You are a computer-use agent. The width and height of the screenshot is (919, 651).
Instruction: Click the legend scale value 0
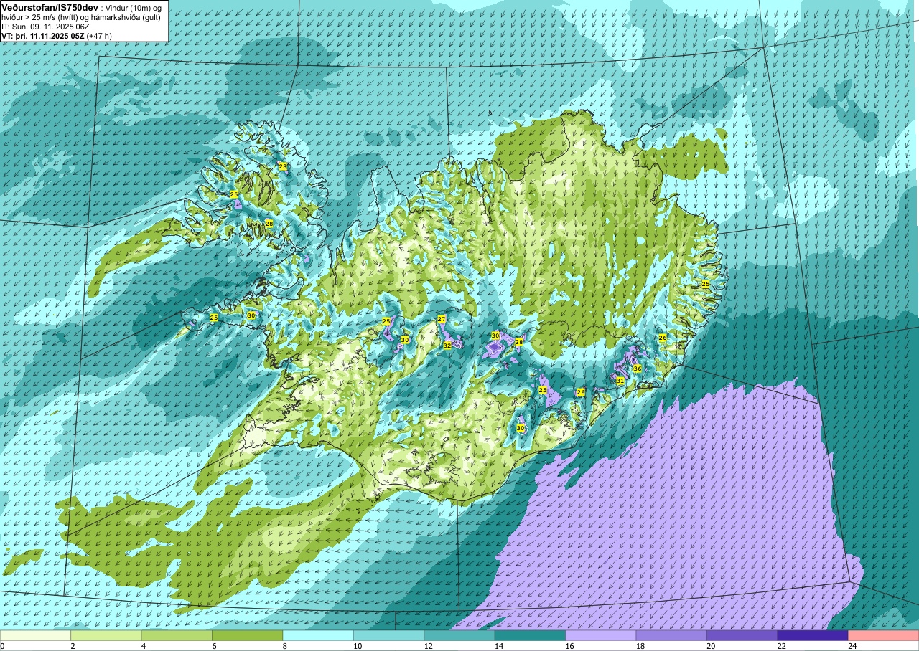[x=3, y=646]
